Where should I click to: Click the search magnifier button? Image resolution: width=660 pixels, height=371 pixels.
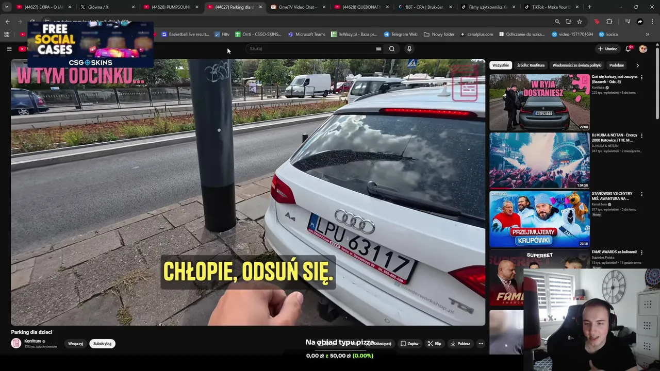[392, 49]
